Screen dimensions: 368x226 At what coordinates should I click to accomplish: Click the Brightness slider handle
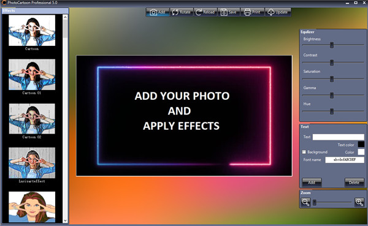coord(332,45)
